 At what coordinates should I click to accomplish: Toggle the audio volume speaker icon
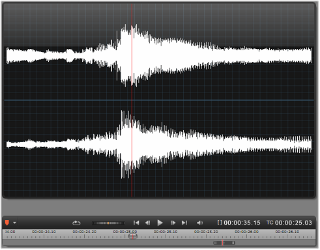[x=199, y=223]
